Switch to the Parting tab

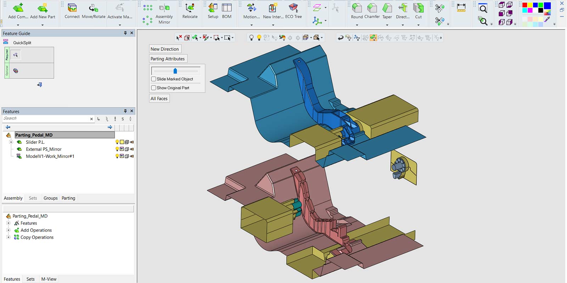pos(68,198)
